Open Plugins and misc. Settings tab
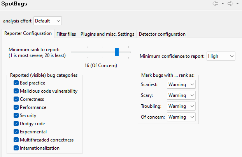242x157 pixels. click(107, 34)
